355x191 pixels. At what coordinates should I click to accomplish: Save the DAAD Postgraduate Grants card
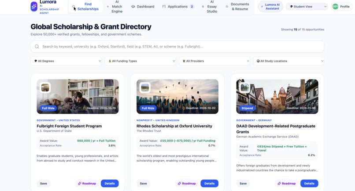[243, 184]
